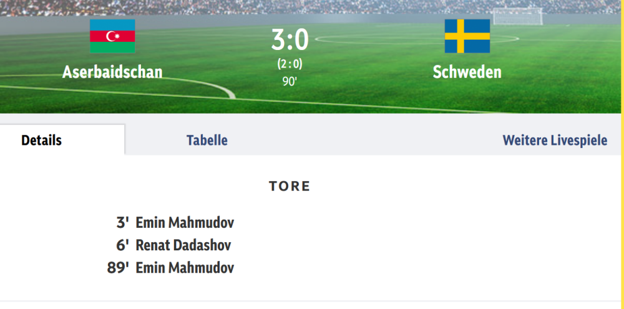Click the Azerbaijan flag icon

[112, 36]
